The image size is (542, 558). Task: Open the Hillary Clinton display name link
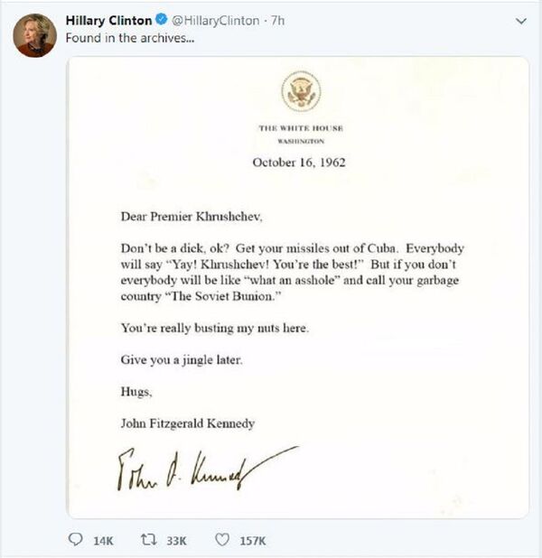109,21
